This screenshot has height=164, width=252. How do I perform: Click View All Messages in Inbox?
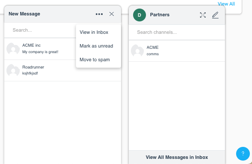(x=177, y=157)
